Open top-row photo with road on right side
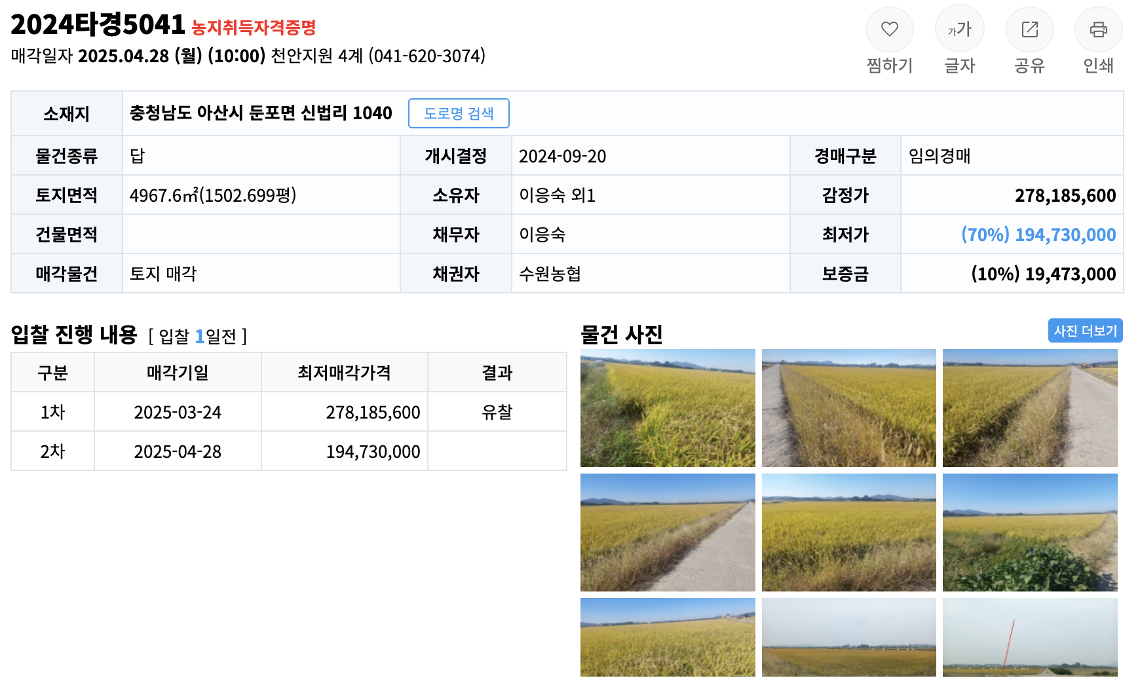Viewport: 1140px width, 693px height. (x=1030, y=408)
